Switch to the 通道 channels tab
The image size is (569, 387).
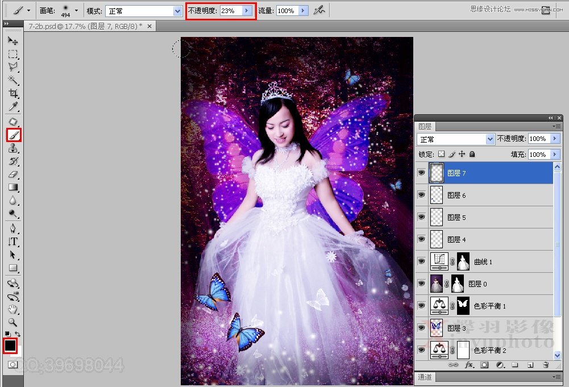point(425,376)
